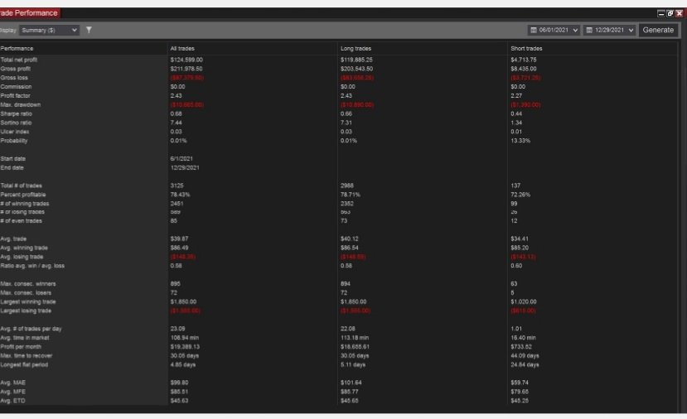The width and height of the screenshot is (687, 419).
Task: Select the 7.44 Sortino ratio value
Action: pyautogui.click(x=176, y=123)
